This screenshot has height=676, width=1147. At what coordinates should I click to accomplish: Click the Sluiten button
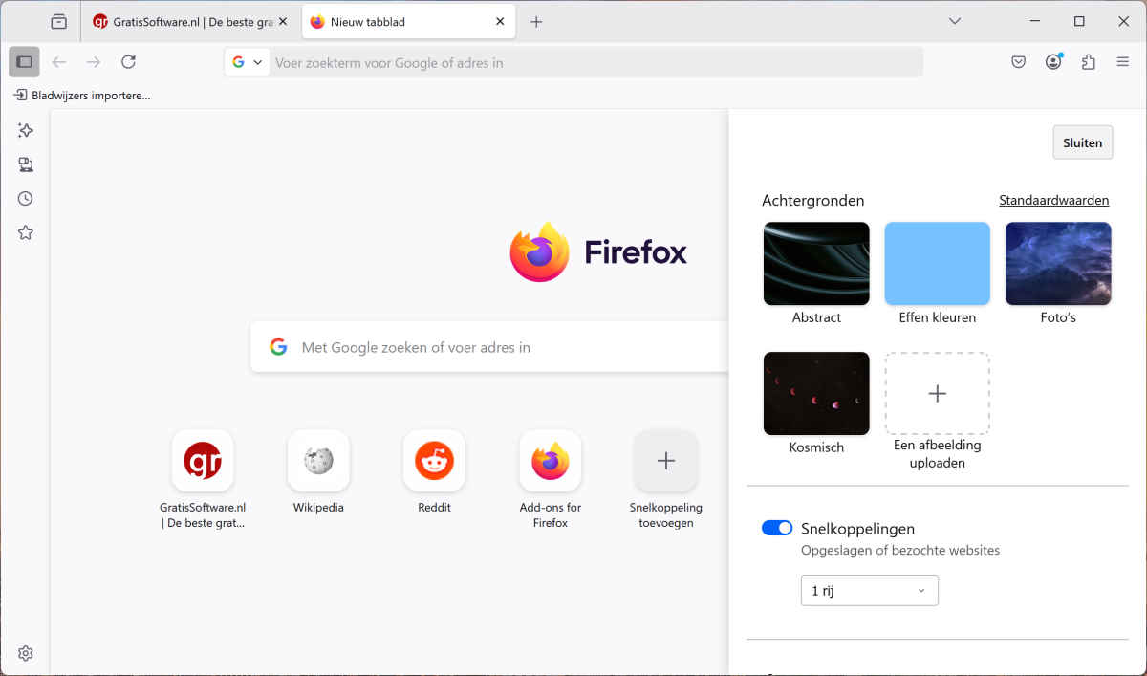point(1082,142)
